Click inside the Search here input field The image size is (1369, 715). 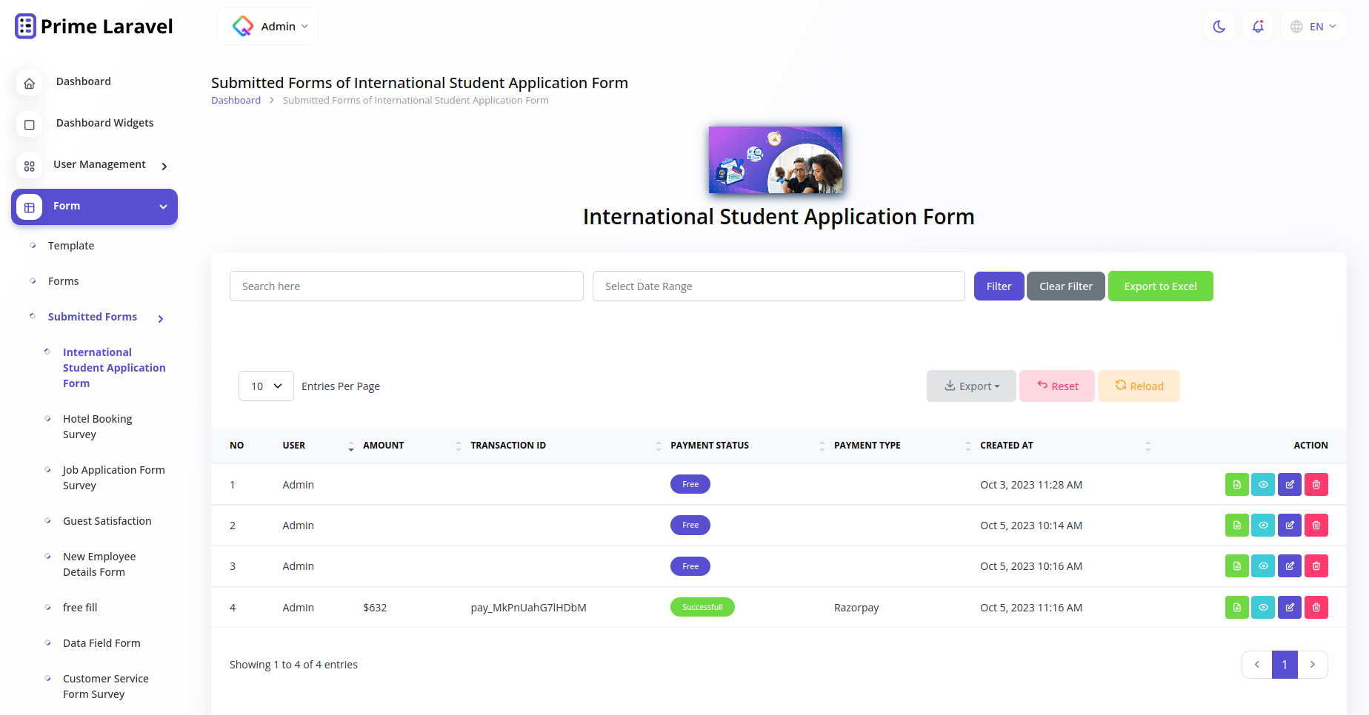pos(406,286)
